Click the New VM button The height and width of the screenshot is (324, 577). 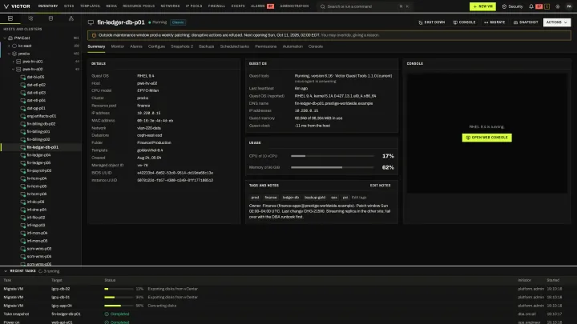tap(482, 6)
